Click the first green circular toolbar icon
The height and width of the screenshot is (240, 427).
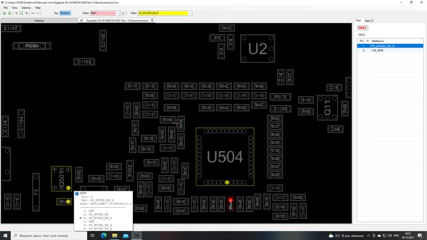[4, 13]
